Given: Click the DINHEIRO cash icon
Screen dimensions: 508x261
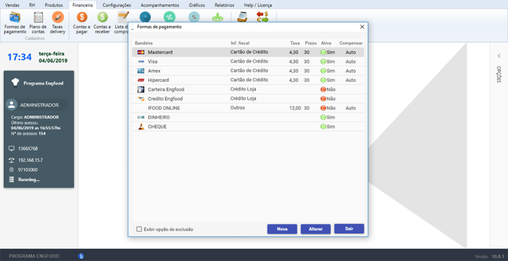Looking at the screenshot, I should click(141, 117).
